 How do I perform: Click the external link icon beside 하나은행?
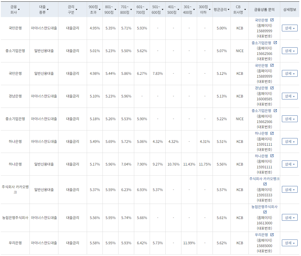tap(271, 133)
